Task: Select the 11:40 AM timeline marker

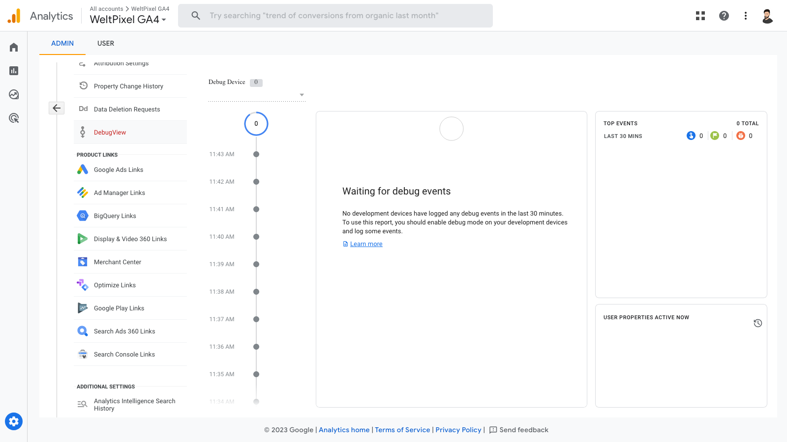Action: point(256,237)
